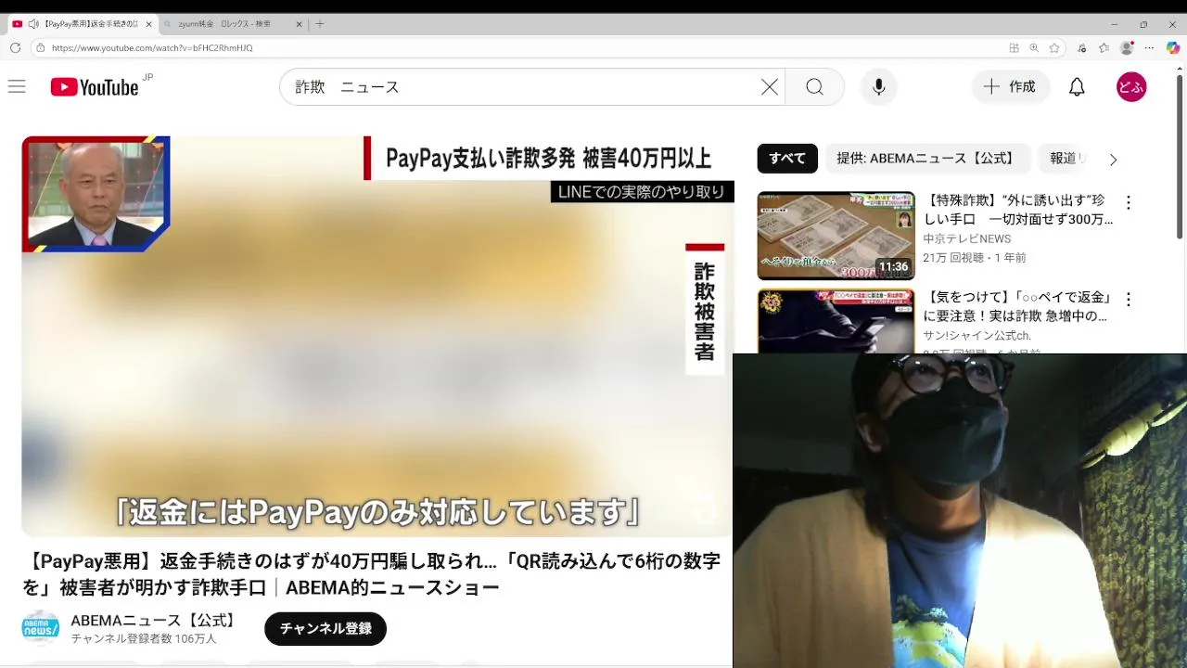Close the PayPay悪用 YouTube tab
The width and height of the screenshot is (1187, 668).
tap(148, 24)
